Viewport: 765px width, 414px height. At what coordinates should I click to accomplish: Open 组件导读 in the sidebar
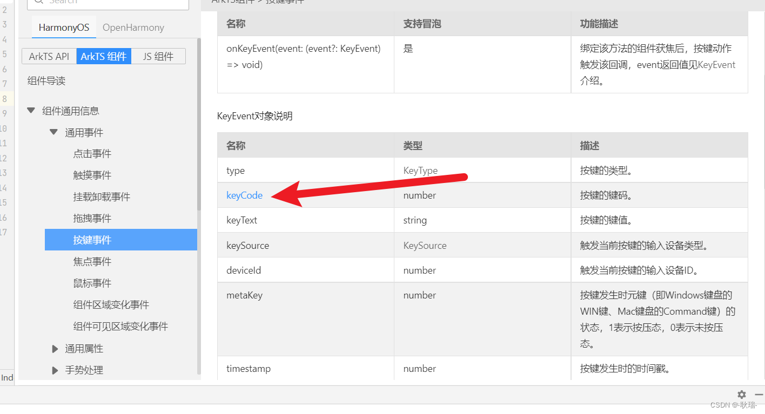click(x=46, y=81)
